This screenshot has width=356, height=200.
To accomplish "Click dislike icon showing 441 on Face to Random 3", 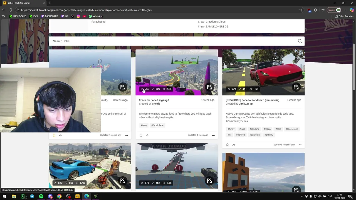I will 240,89.
